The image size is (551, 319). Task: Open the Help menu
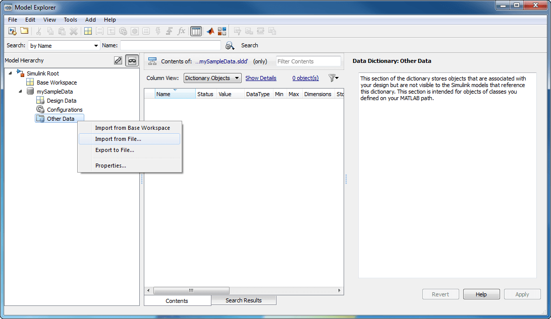(x=109, y=20)
